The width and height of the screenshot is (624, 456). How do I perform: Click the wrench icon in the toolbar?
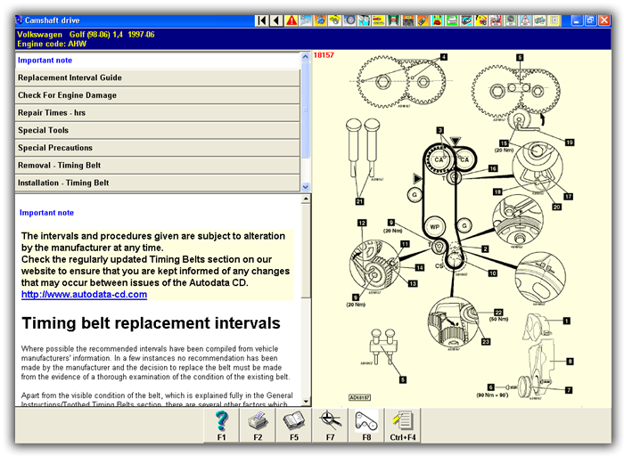tap(306, 20)
